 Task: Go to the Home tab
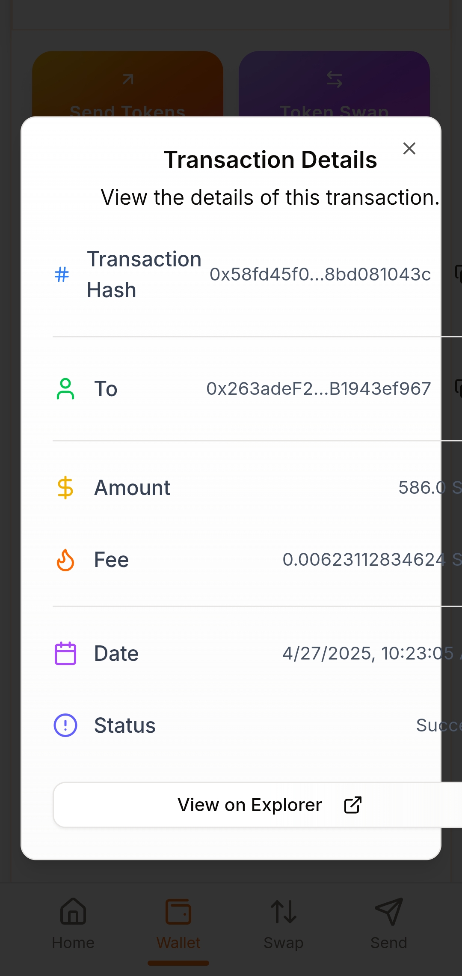click(73, 924)
